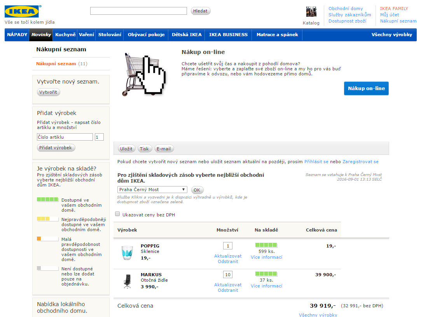
Task: Open the POPPIG glass product image
Action: [x=127, y=253]
